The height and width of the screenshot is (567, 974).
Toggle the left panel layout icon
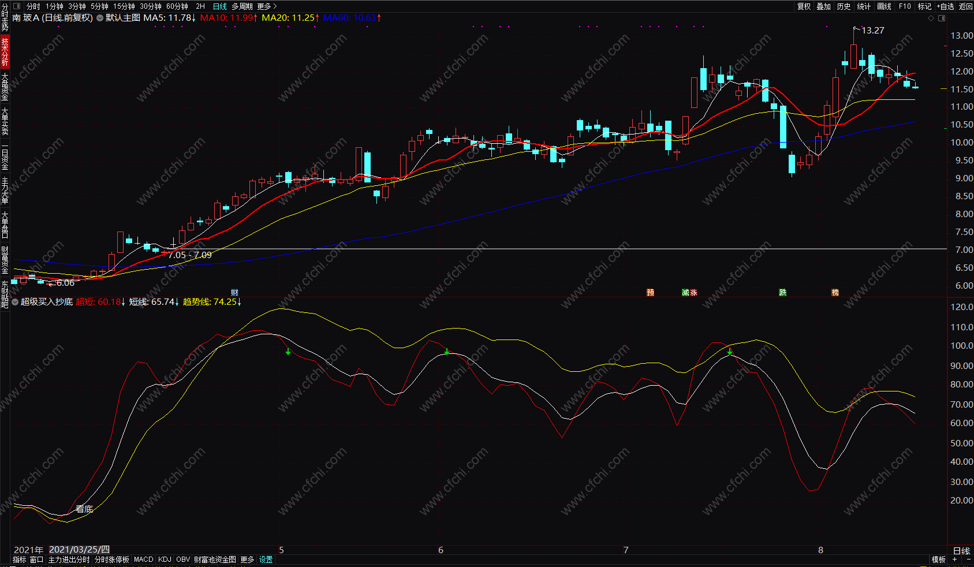coord(17,6)
